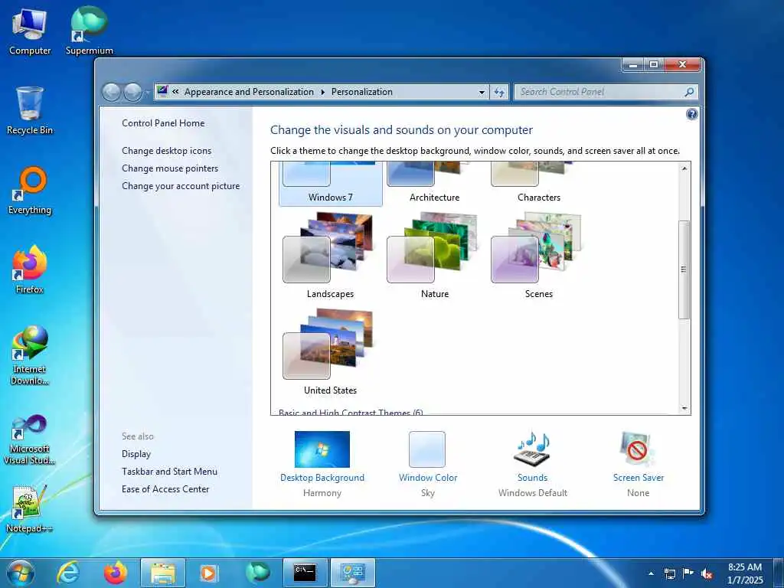Screen dimensions: 784x588
Task: Expand the leading double-chevron in the address bar
Action: pos(175,92)
